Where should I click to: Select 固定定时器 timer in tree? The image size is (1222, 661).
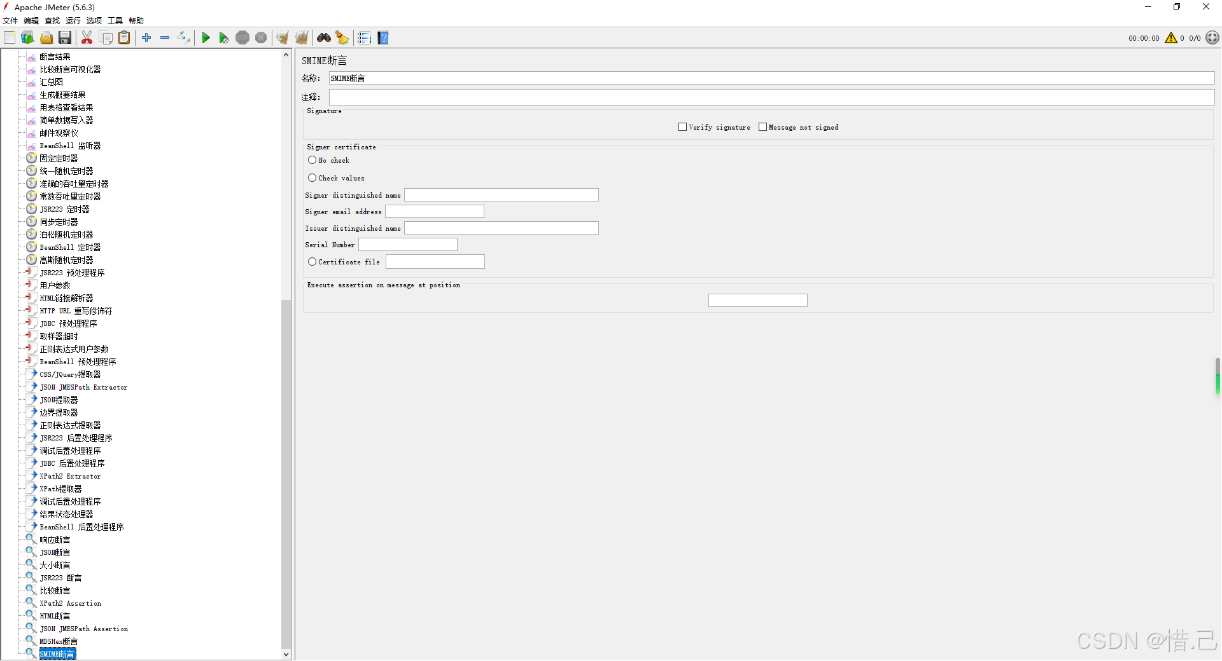point(59,158)
